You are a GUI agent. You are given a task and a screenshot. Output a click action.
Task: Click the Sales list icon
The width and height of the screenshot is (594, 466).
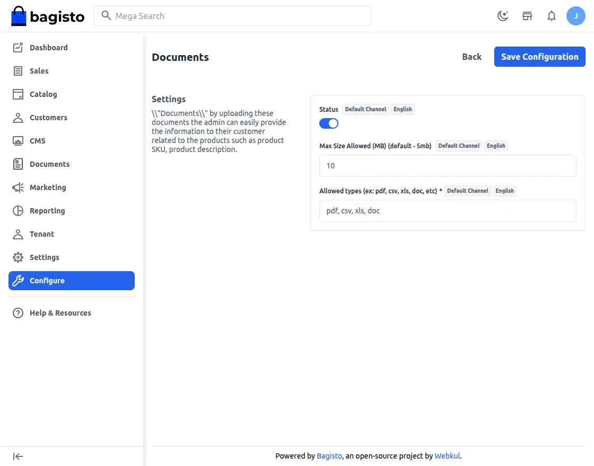[x=18, y=71]
